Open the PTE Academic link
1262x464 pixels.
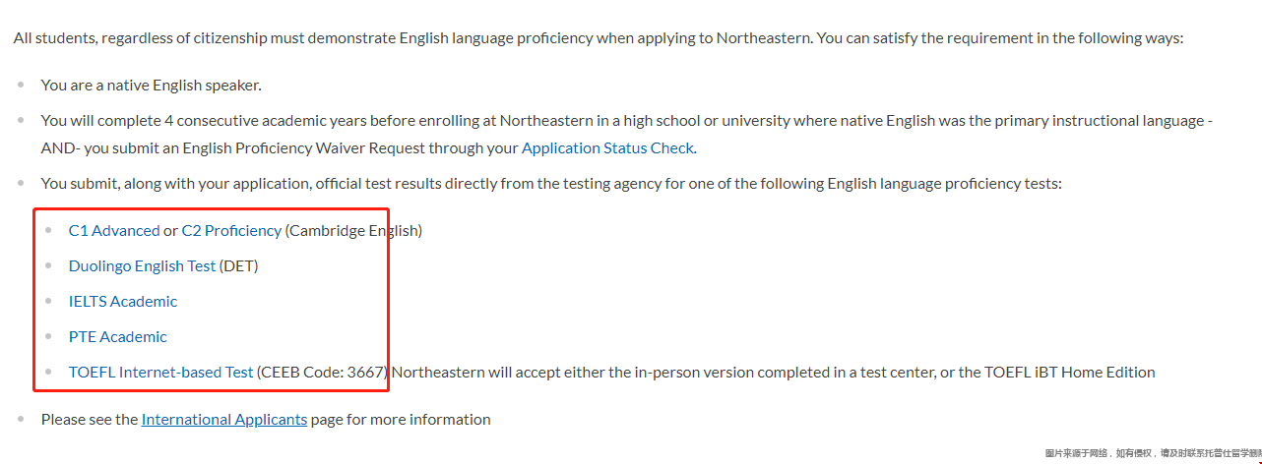pos(118,337)
